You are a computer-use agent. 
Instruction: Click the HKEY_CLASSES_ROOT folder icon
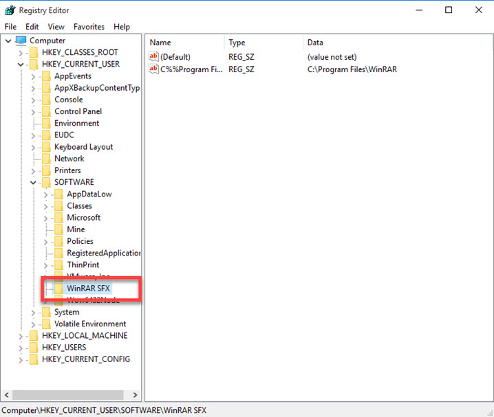tap(34, 52)
